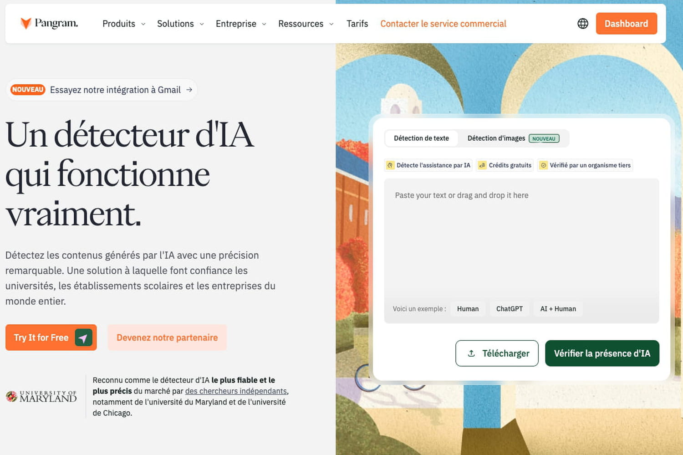
Task: Click the University of Maryland logo
Action: (41, 396)
